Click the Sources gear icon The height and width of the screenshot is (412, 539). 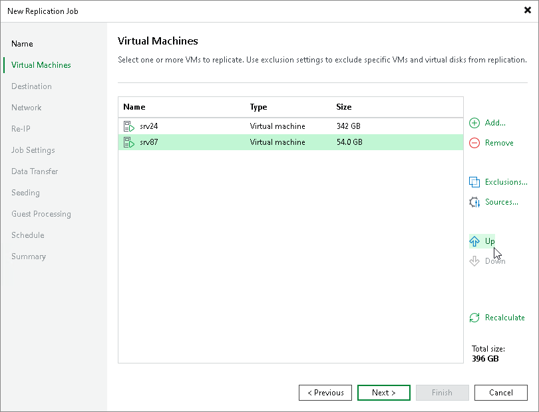pyautogui.click(x=474, y=202)
